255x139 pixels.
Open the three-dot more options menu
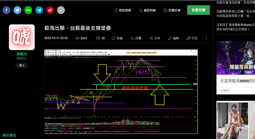[206, 38]
